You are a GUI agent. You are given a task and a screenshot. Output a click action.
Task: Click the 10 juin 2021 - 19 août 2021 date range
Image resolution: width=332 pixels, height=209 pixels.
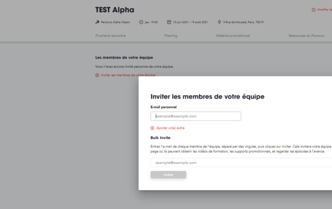tap(190, 22)
